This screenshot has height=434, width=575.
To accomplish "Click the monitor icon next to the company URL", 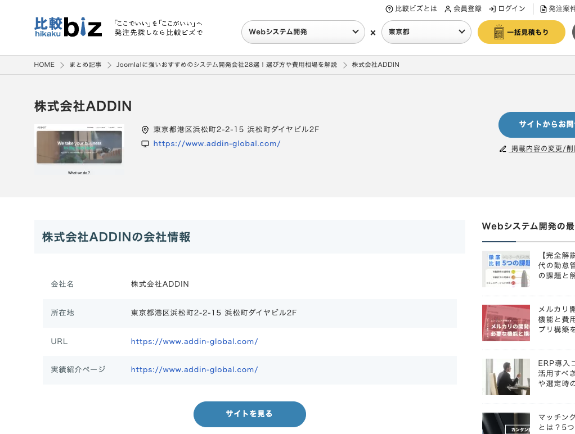I will coord(145,143).
